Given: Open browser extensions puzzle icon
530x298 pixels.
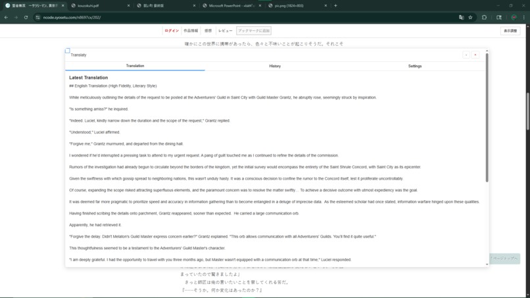Looking at the screenshot, I should 484,17.
